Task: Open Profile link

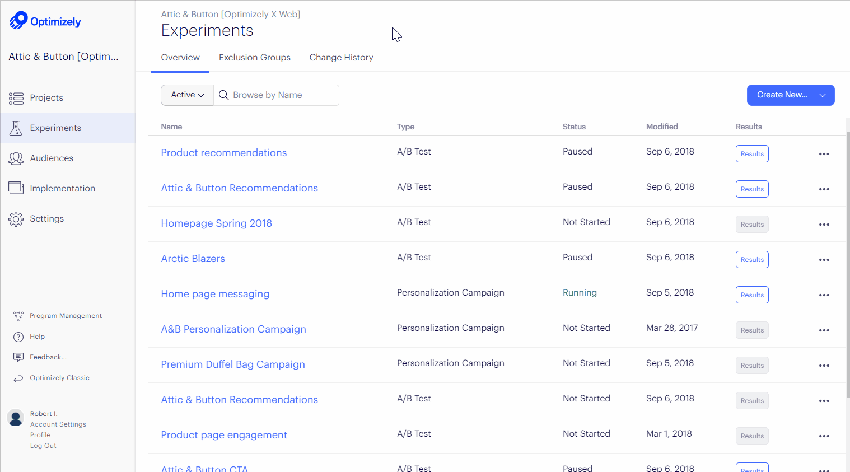Action: tap(40, 435)
